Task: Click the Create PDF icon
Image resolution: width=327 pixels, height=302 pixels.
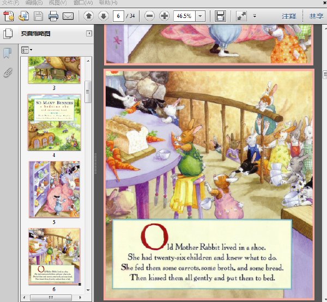Action: [x=9, y=16]
